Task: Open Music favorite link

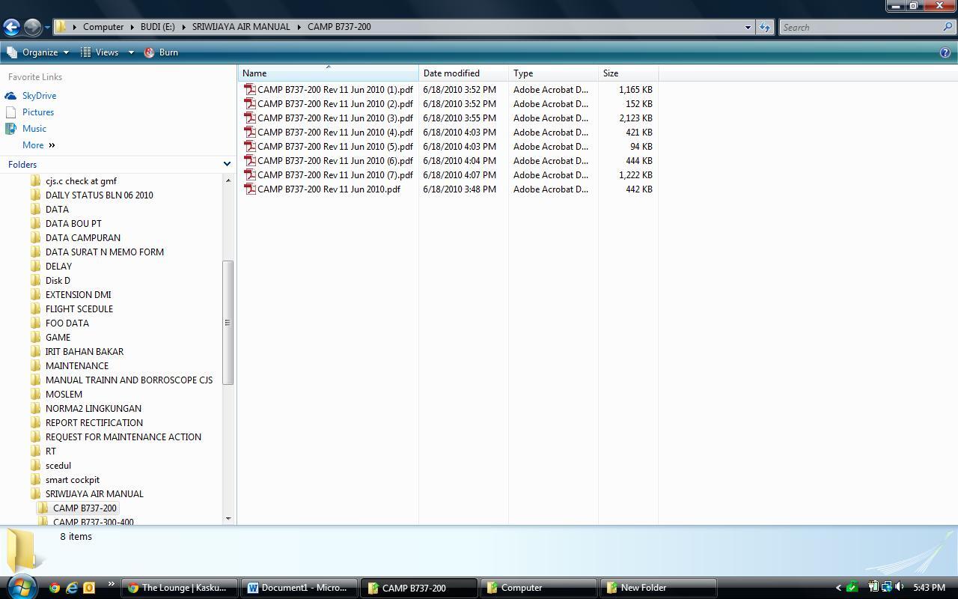Action: tap(34, 129)
